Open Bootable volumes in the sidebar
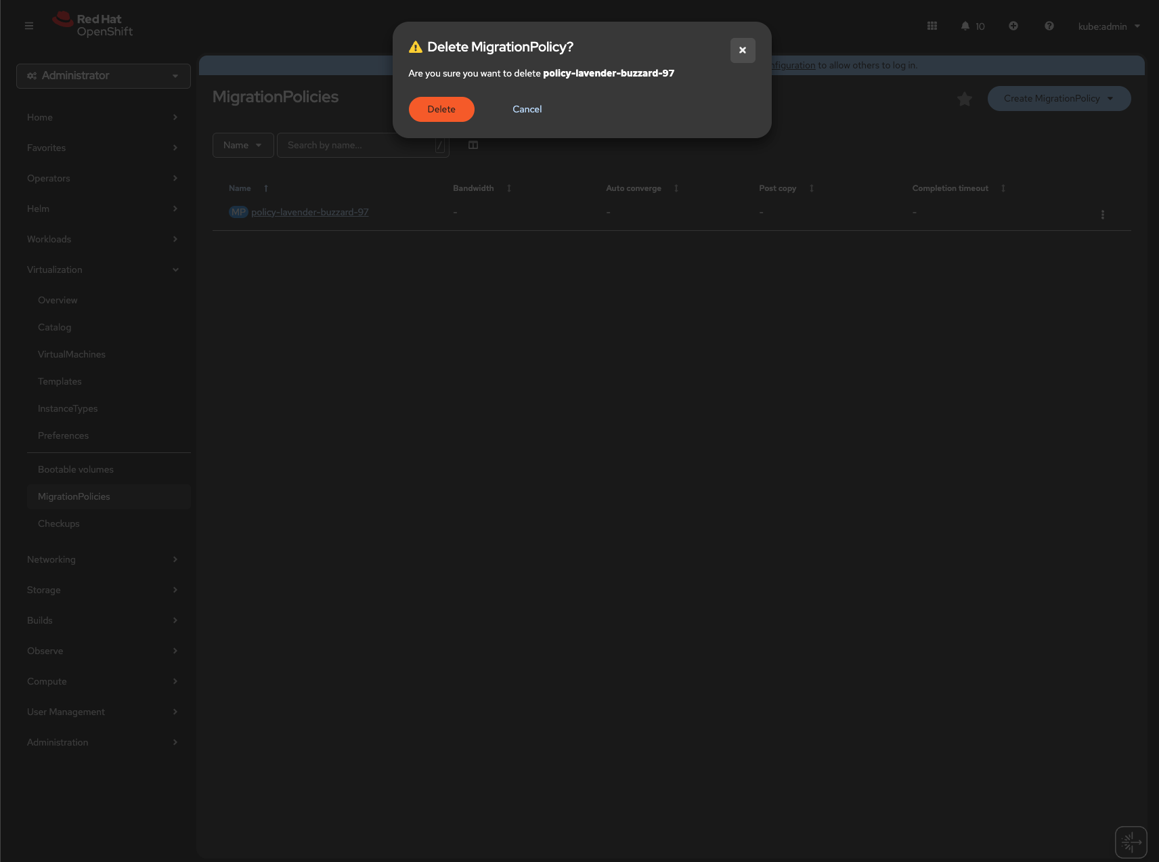Screen dimensions: 1159x862 (76, 469)
